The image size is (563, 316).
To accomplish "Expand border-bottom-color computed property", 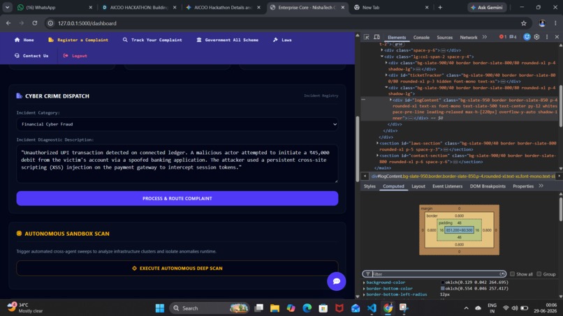I will 364,289.
